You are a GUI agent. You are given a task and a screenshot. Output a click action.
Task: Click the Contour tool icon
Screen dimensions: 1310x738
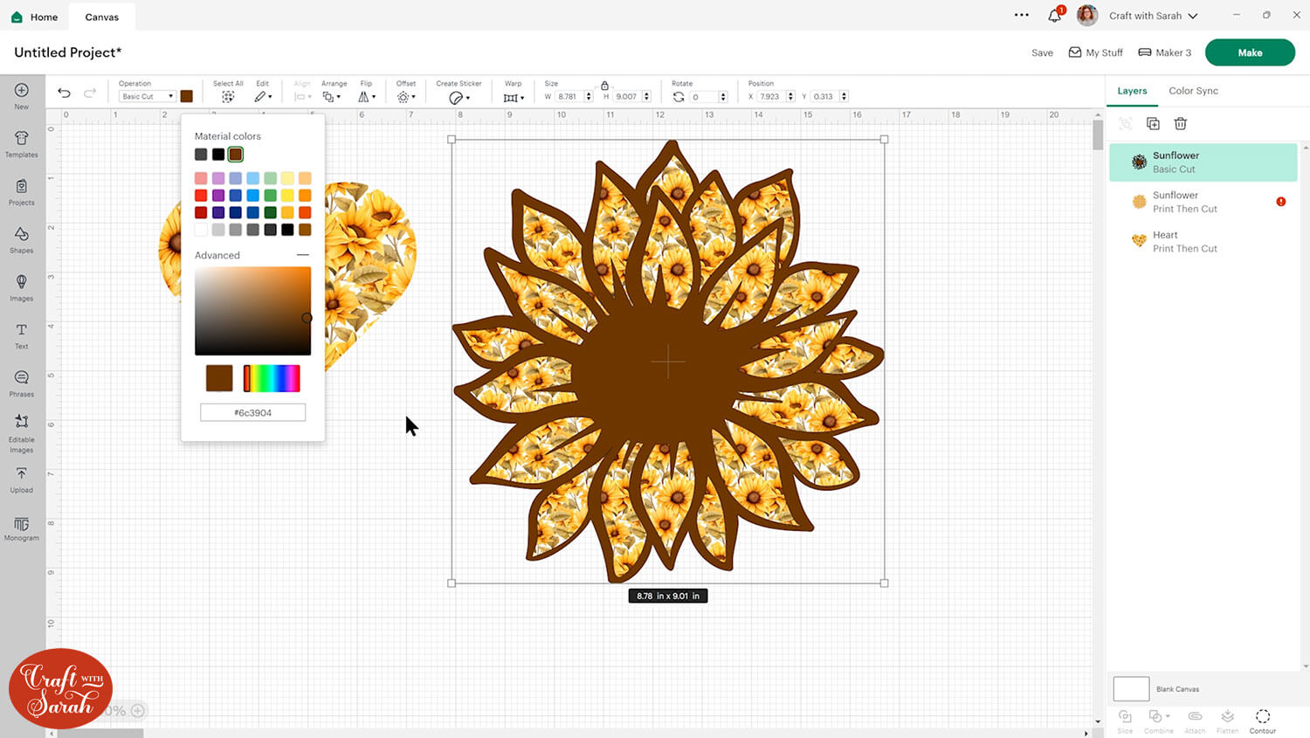1262,720
